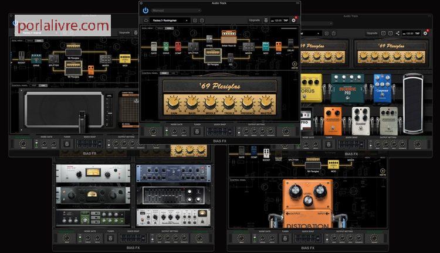Click the save preset icon after Rockingchair dropdown
440x253 pixels.
(x=195, y=20)
